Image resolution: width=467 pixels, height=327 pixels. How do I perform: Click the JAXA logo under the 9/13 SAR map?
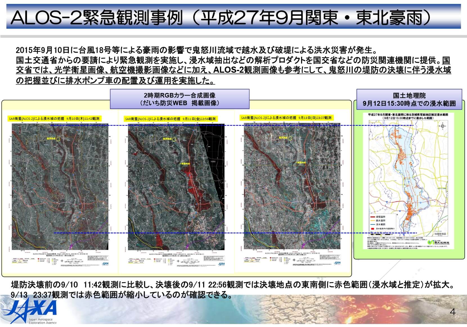point(337,263)
